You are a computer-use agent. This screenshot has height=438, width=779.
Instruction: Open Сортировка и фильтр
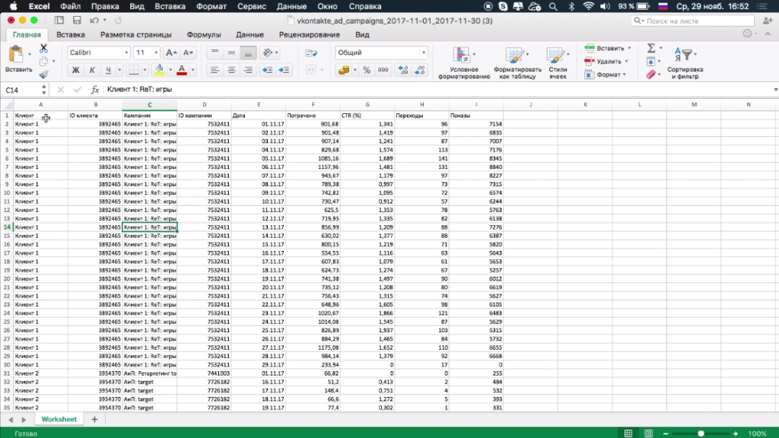pyautogui.click(x=685, y=63)
